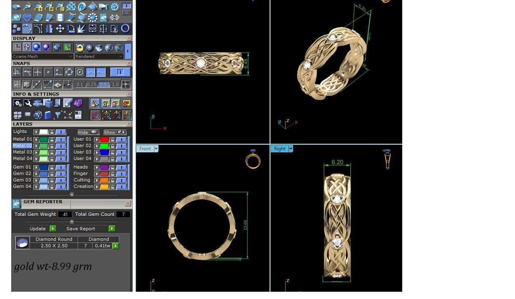Click the broom cleanup icon

click(x=95, y=103)
